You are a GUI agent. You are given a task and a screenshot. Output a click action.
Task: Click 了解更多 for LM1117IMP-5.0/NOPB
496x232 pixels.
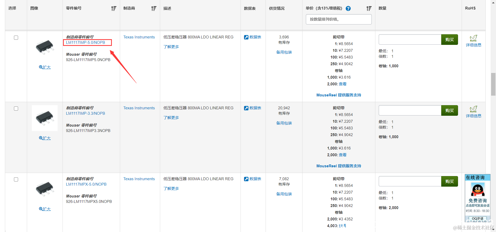(171, 47)
